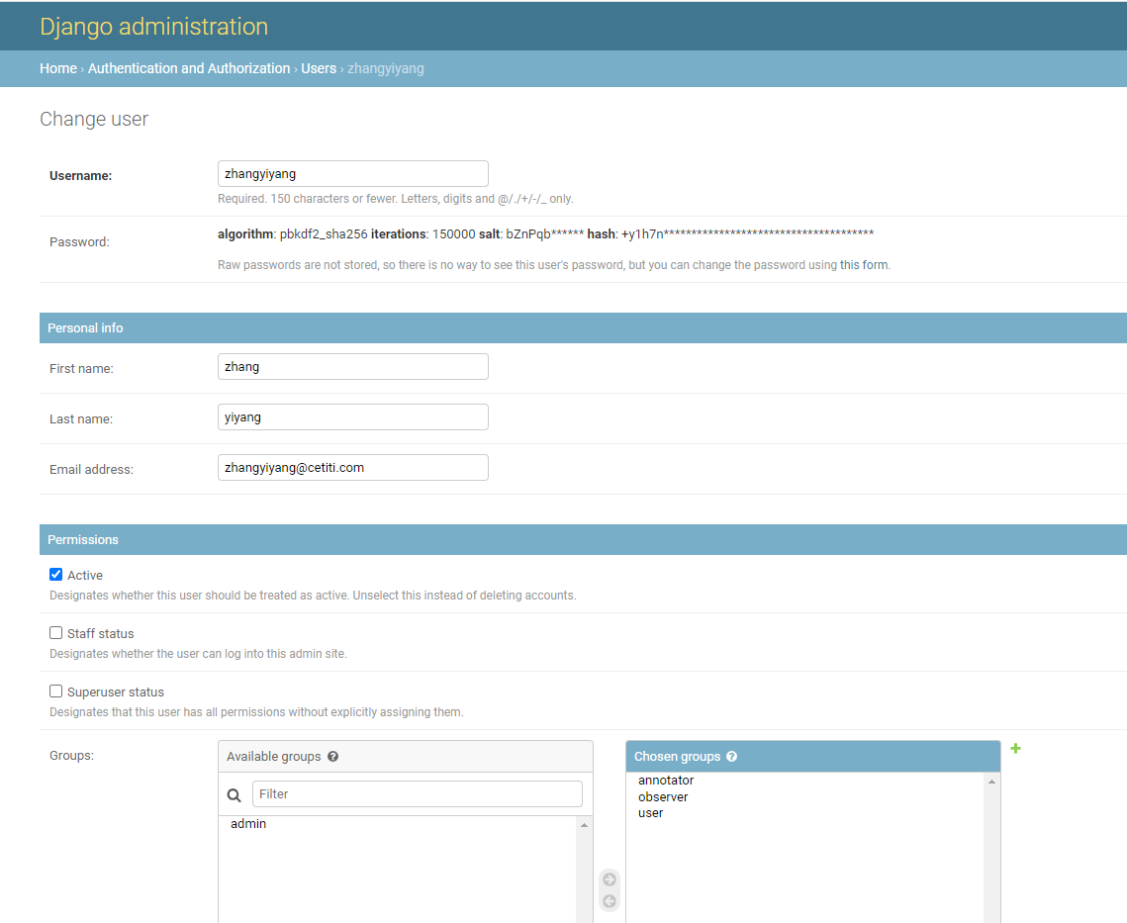Click the green plus add-group icon
This screenshot has height=923, width=1127.
pyautogui.click(x=1015, y=748)
